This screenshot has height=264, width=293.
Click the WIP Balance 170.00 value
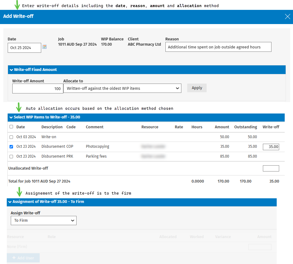pyautogui.click(x=106, y=44)
